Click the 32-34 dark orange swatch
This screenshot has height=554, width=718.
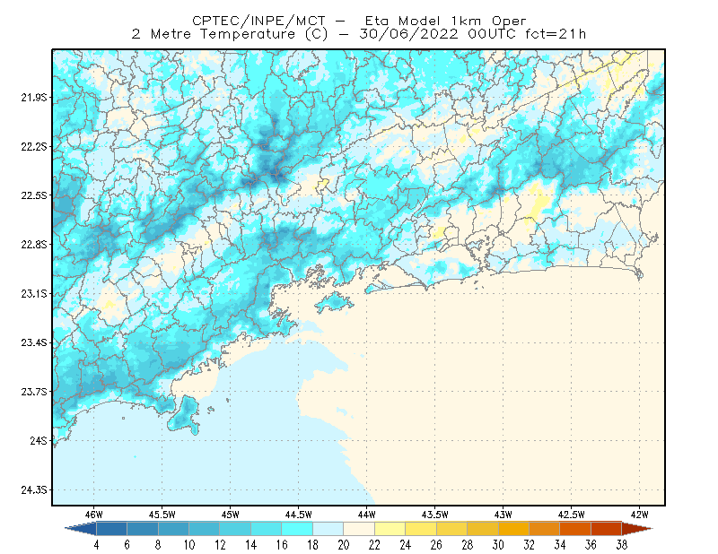(545, 529)
